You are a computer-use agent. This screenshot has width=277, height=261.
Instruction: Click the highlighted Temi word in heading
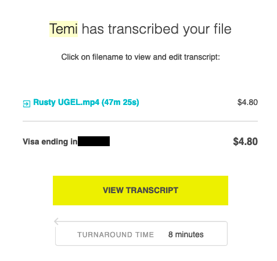[x=63, y=29]
